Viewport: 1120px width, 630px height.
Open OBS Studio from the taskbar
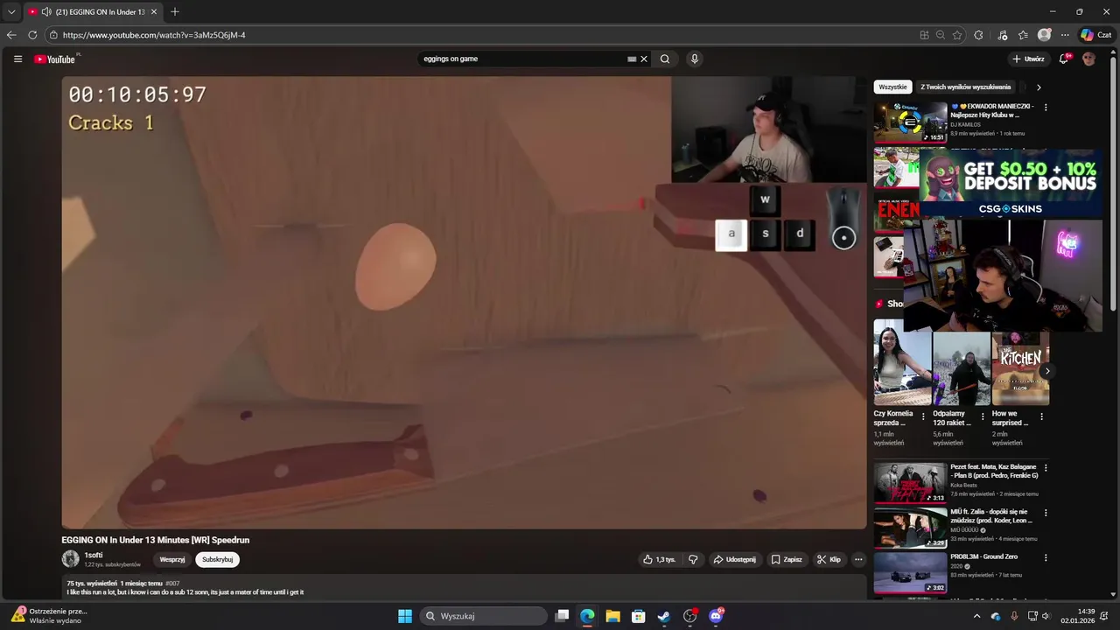coord(690,616)
